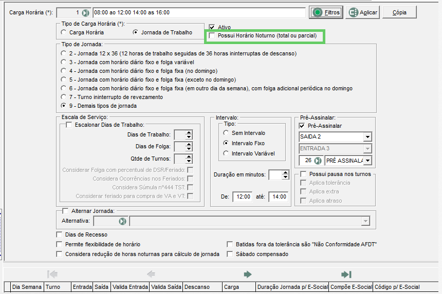Check Considera redução de horas noturnas
442x294 pixels.
click(59, 254)
